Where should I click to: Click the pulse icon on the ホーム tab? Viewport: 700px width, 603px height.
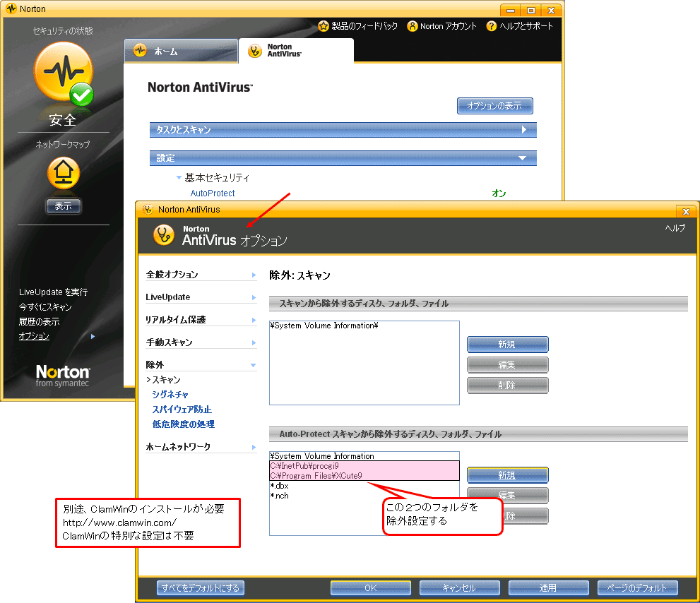[140, 50]
